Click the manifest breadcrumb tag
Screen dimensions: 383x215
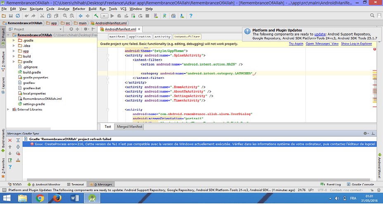(x=117, y=37)
